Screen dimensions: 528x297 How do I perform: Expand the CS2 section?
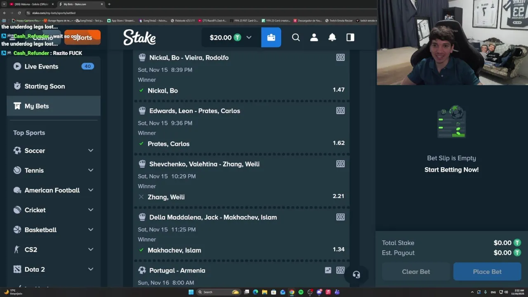click(91, 250)
